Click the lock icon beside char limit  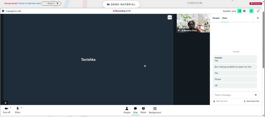pyautogui.click(x=214, y=101)
